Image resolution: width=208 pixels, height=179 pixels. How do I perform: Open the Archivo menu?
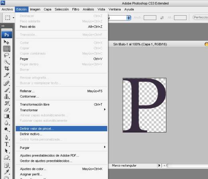coord(7,9)
